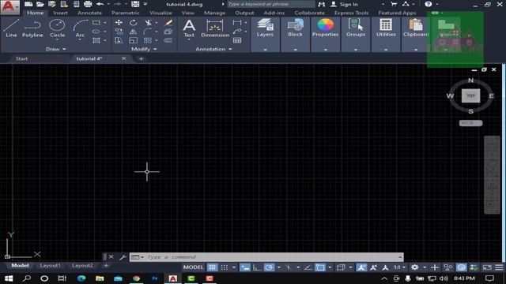The width and height of the screenshot is (506, 284).
Task: Toggle snap mode in status bar
Action: click(225, 267)
